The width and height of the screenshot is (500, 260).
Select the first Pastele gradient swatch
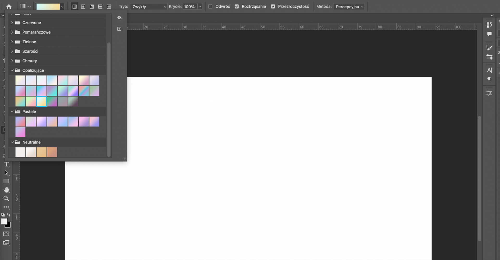click(20, 122)
